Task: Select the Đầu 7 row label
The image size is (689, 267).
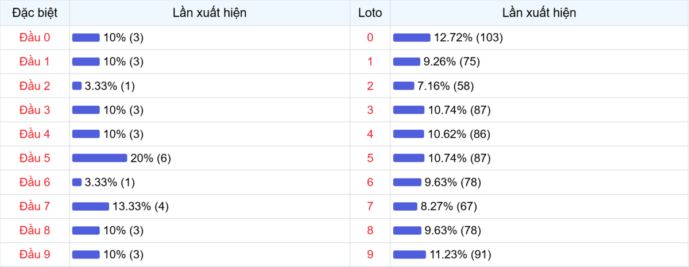Action: coord(34,206)
